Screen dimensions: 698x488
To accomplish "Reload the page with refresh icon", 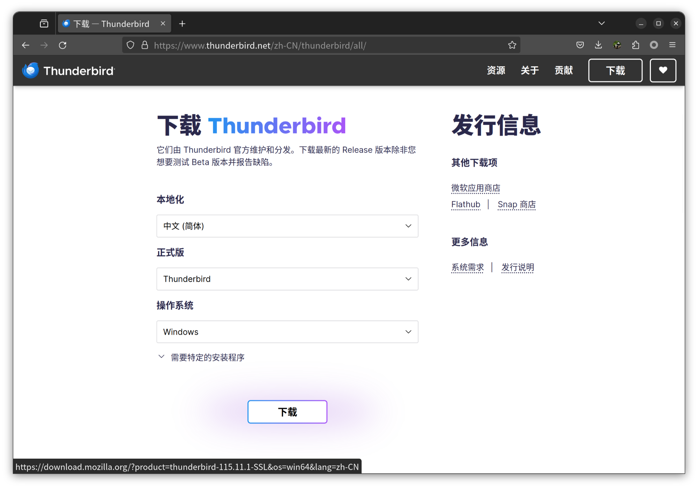I will coord(62,45).
